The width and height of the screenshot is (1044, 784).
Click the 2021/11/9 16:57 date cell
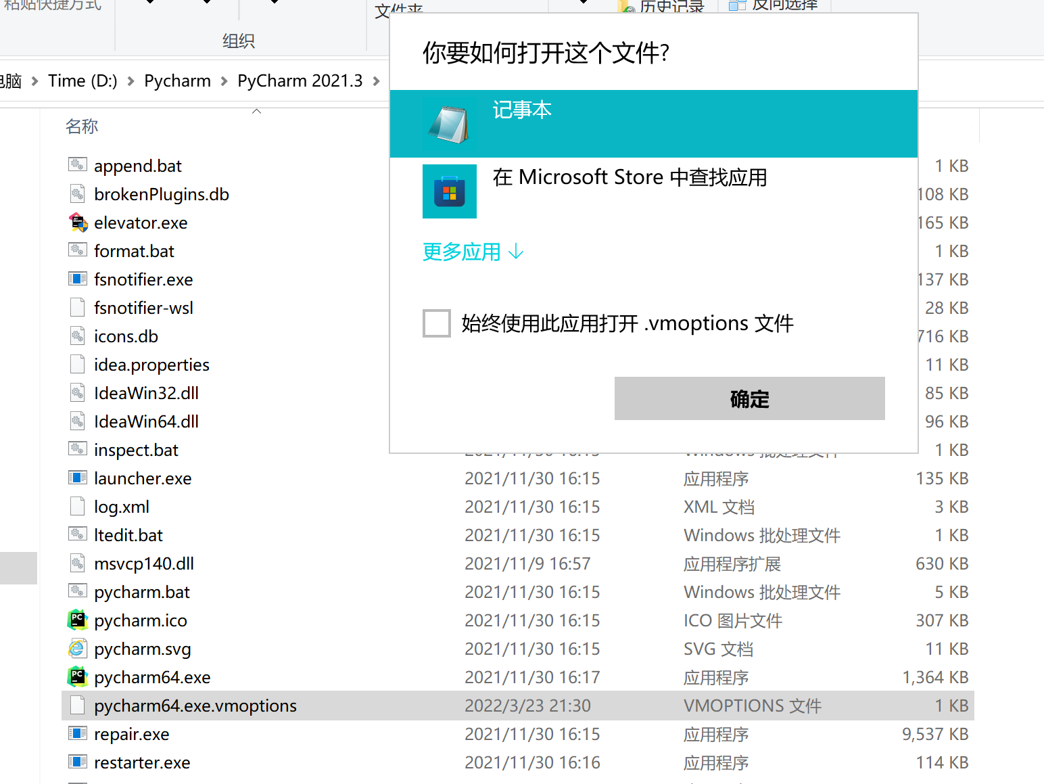[527, 563]
